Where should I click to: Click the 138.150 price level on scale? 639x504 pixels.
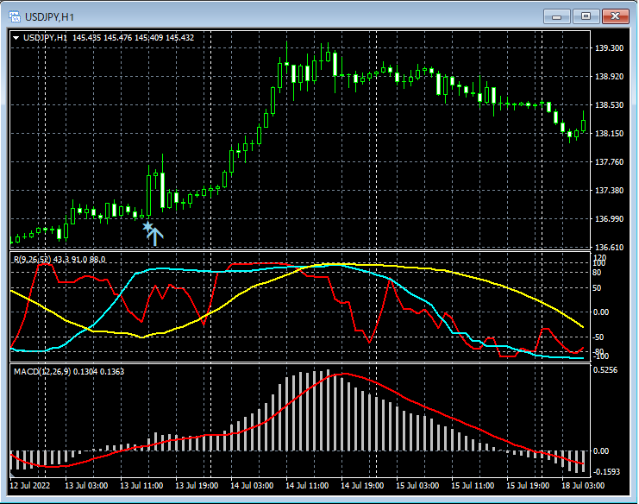[x=609, y=134]
